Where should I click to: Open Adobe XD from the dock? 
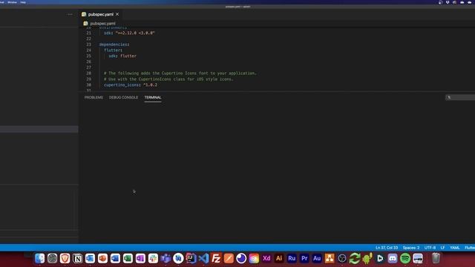[x=266, y=258]
